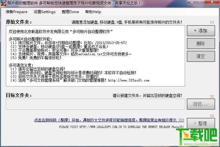Close the window
Image resolution: width=220 pixels, height=147 pixels.
point(212,2)
